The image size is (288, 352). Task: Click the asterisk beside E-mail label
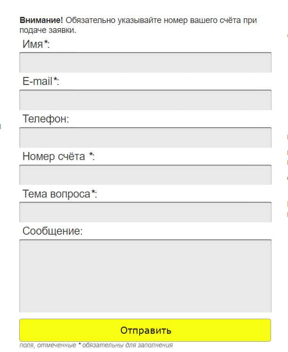coord(56,81)
